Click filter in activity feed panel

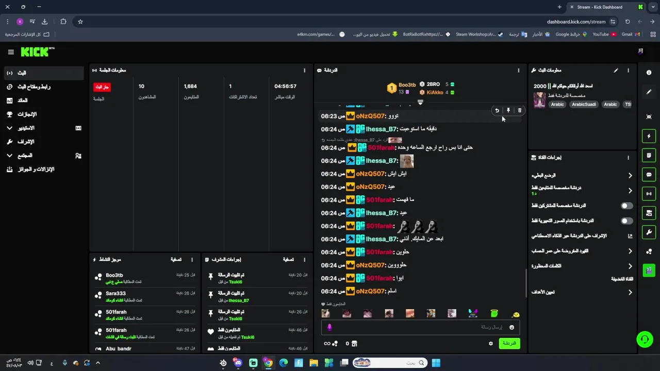coord(176,260)
